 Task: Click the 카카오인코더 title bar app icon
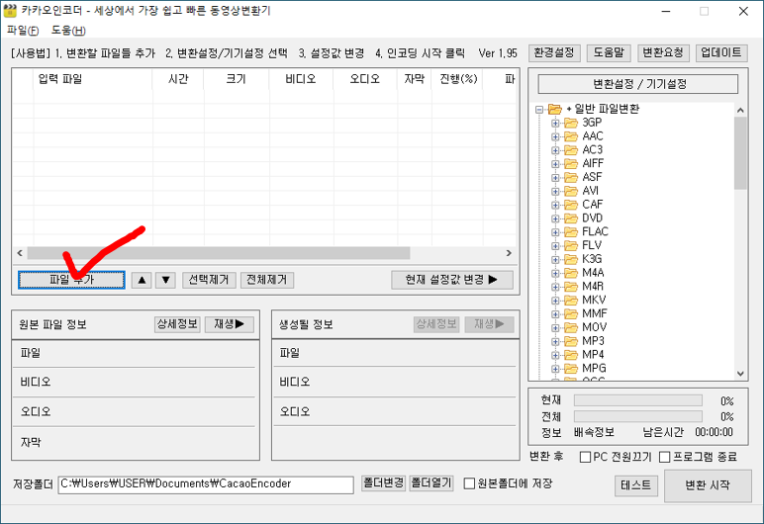point(10,11)
